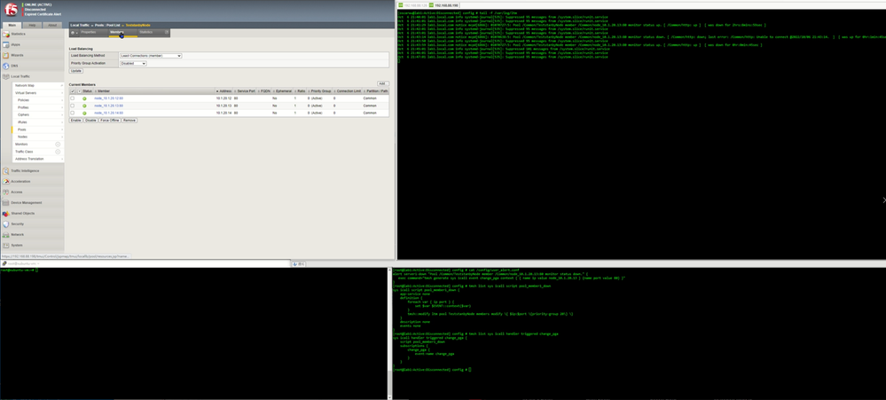Click the Update button

75,71
